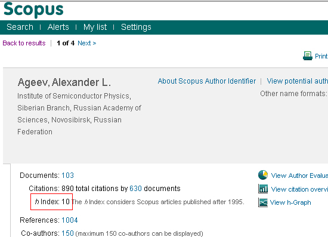Open My list in navigation bar
Image resolution: width=328 pixels, height=237 pixels.
click(95, 27)
